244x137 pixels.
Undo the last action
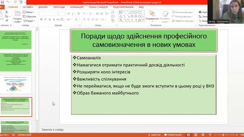[x=8, y=2]
